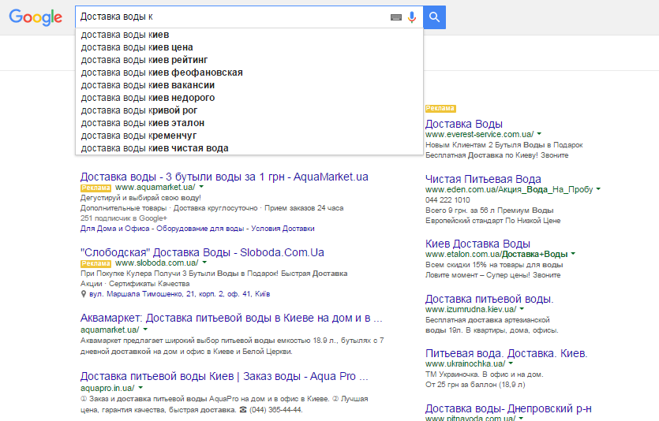The image size is (659, 421).
Task: Open address link "вул. Маршала Тимошенко, 21"
Action: tap(179, 294)
